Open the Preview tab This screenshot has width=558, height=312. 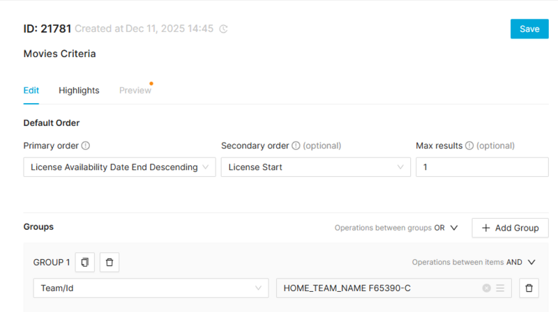coord(135,91)
